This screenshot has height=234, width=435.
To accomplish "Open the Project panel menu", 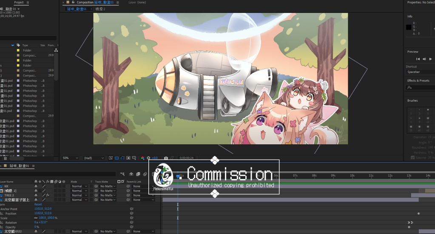I will 28,3.
